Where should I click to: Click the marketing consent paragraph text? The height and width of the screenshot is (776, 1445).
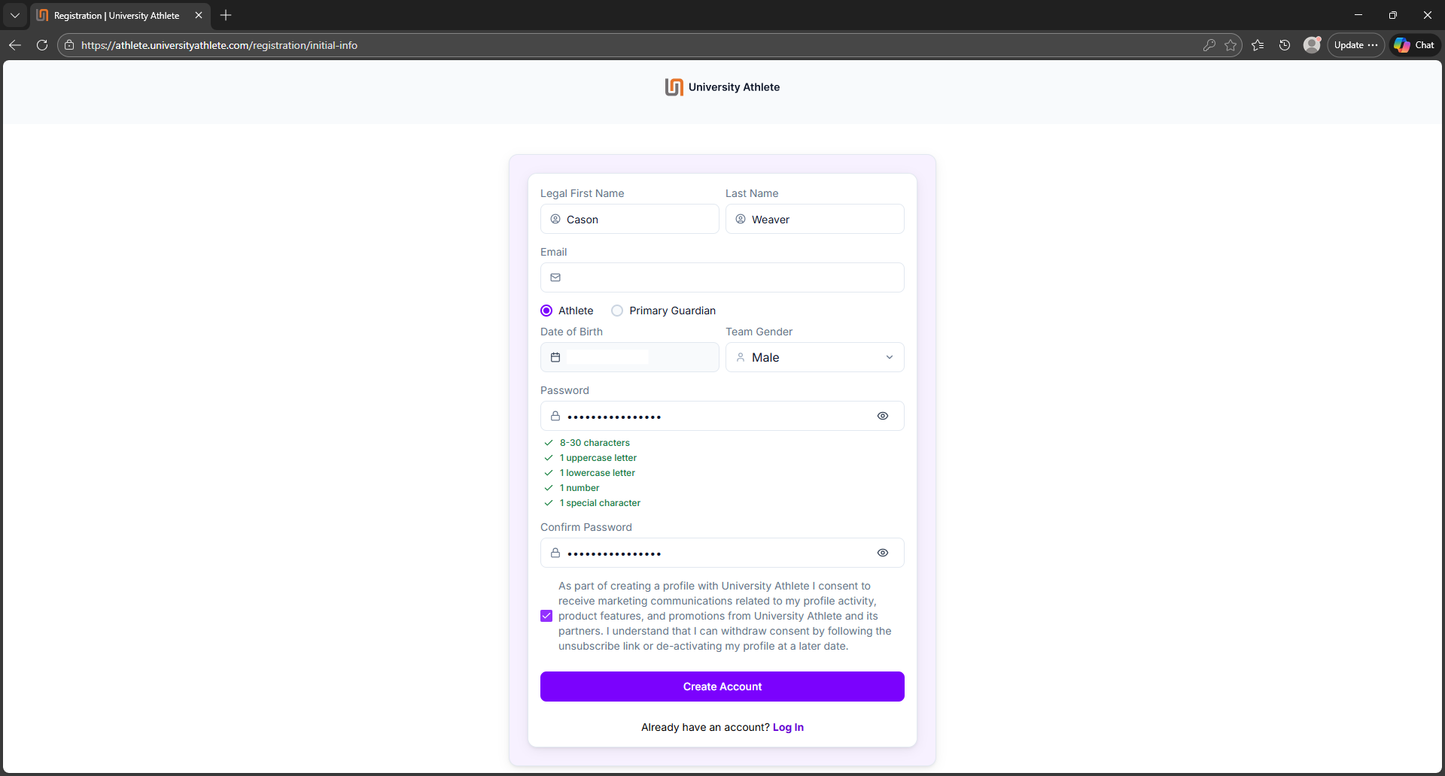[725, 616]
